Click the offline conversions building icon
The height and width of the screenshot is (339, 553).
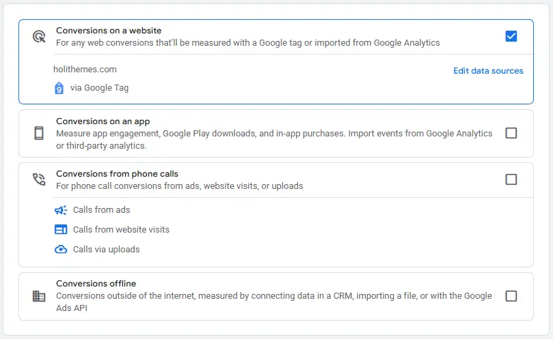39,296
